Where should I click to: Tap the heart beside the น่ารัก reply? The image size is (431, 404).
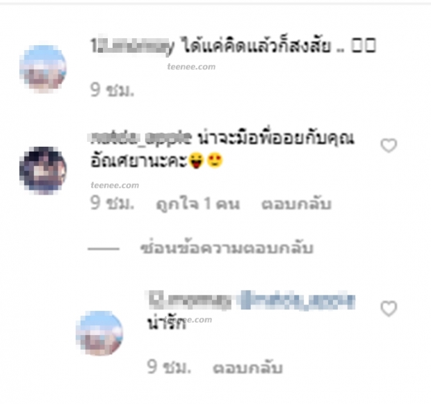point(389,308)
